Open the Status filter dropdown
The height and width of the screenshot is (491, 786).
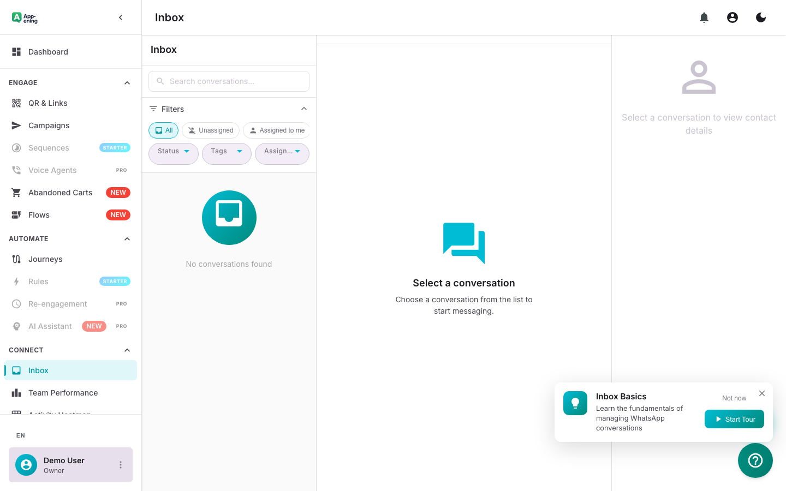pyautogui.click(x=173, y=153)
